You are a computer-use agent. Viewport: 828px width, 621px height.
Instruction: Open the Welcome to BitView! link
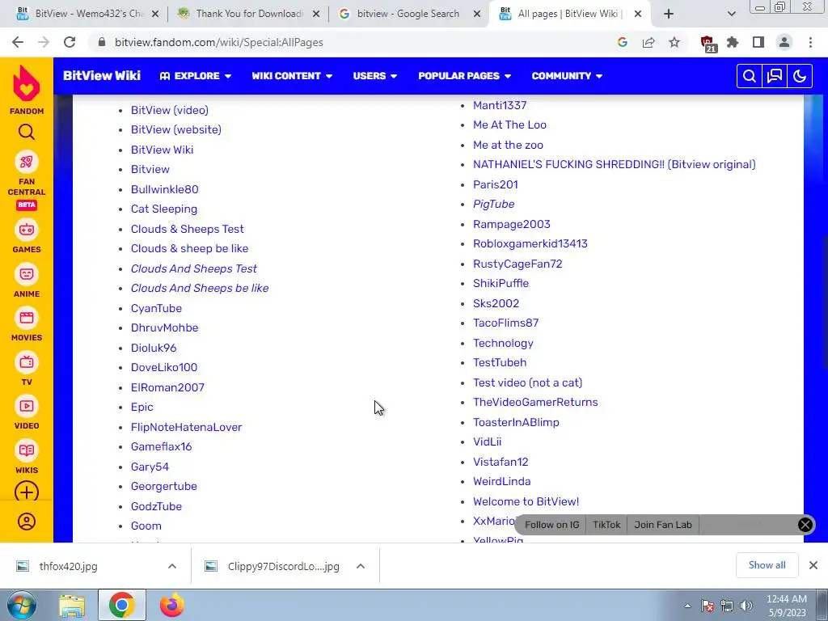[526, 501]
